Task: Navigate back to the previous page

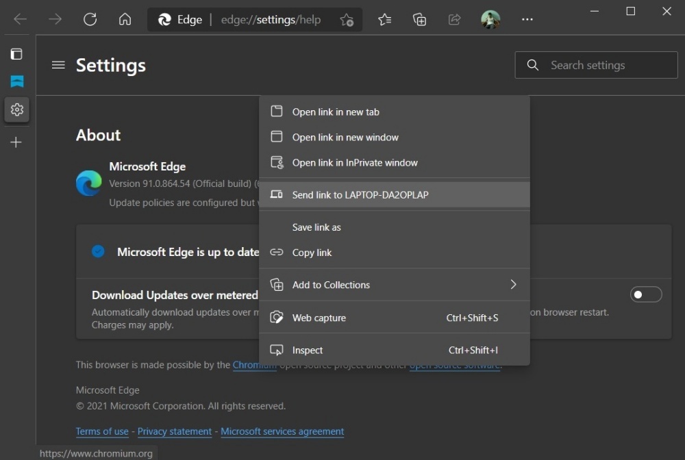Action: [19, 19]
